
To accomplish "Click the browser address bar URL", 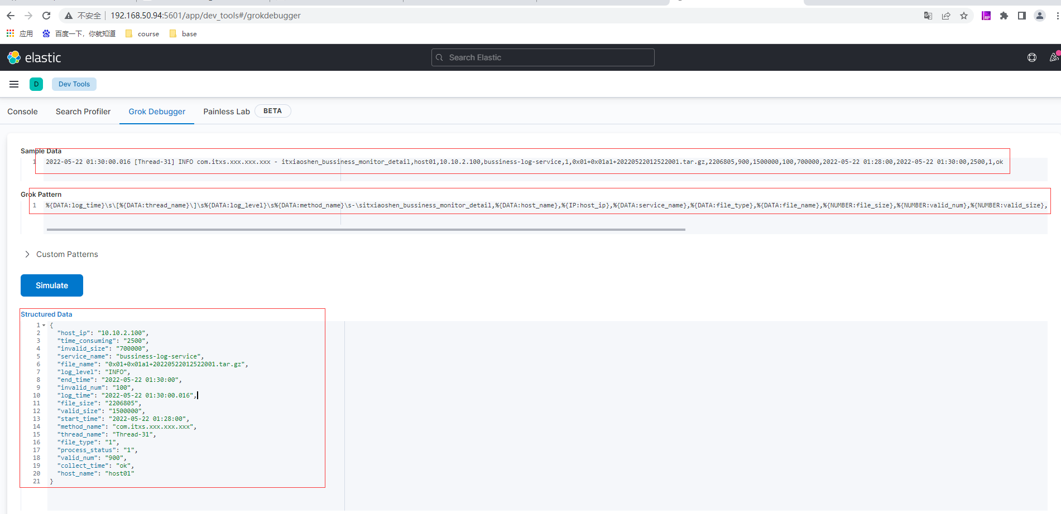I will point(205,16).
